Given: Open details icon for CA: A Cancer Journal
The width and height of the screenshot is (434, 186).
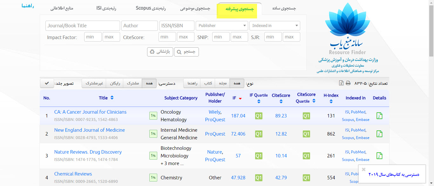Looking at the screenshot, I should [x=379, y=116].
